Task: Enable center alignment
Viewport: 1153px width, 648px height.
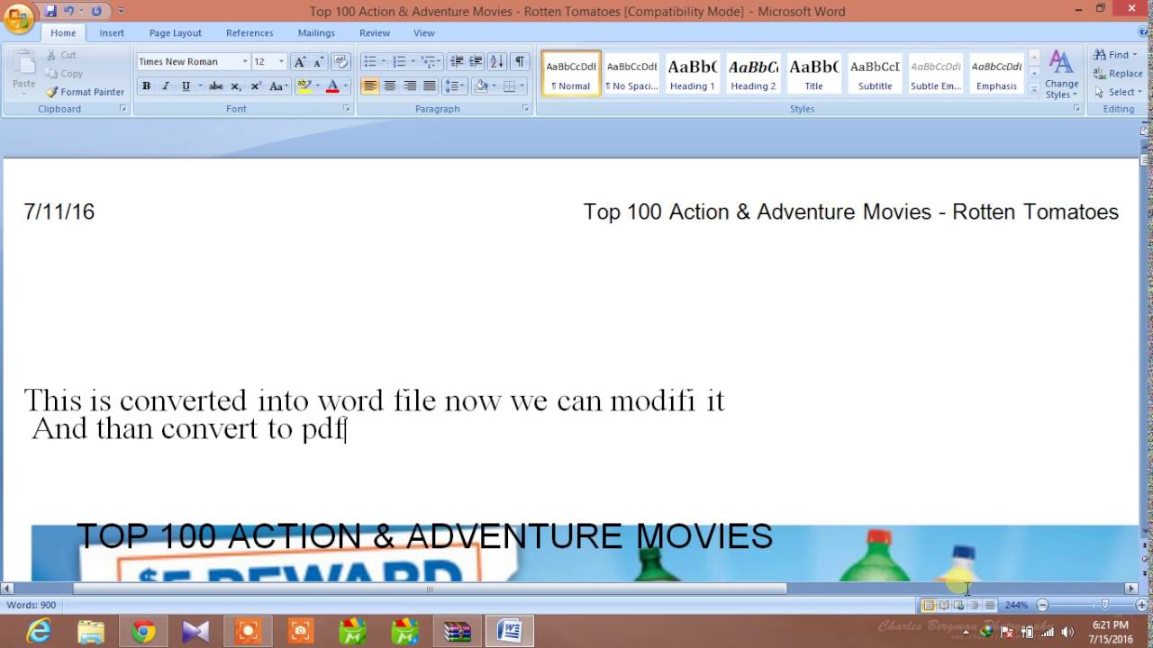Action: pos(390,86)
